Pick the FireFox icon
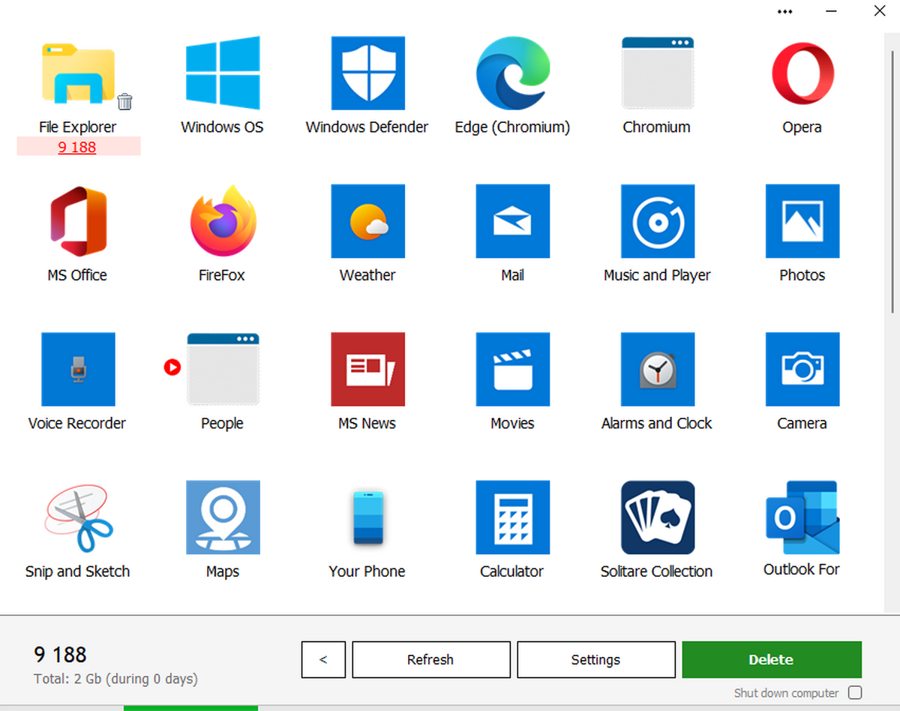The width and height of the screenshot is (900, 711). [223, 221]
